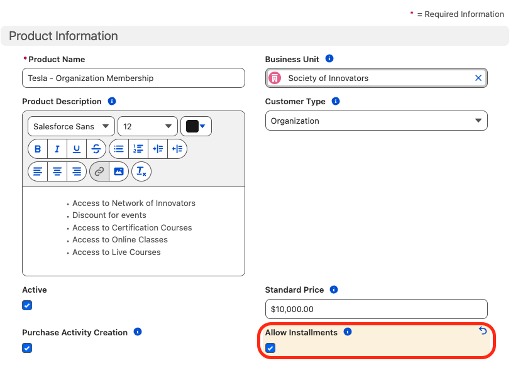Align description text right

coord(77,171)
